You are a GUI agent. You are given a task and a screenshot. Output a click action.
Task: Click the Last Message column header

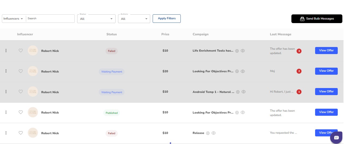pos(280,34)
